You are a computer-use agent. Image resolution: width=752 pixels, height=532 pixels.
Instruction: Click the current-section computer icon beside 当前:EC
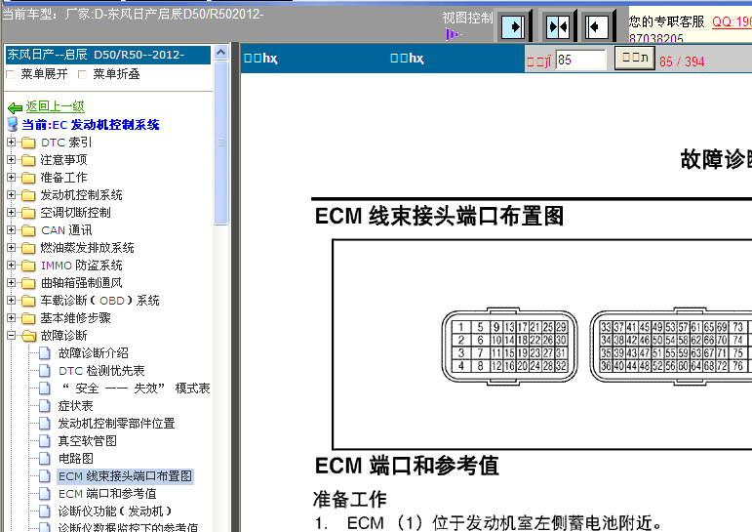13,124
